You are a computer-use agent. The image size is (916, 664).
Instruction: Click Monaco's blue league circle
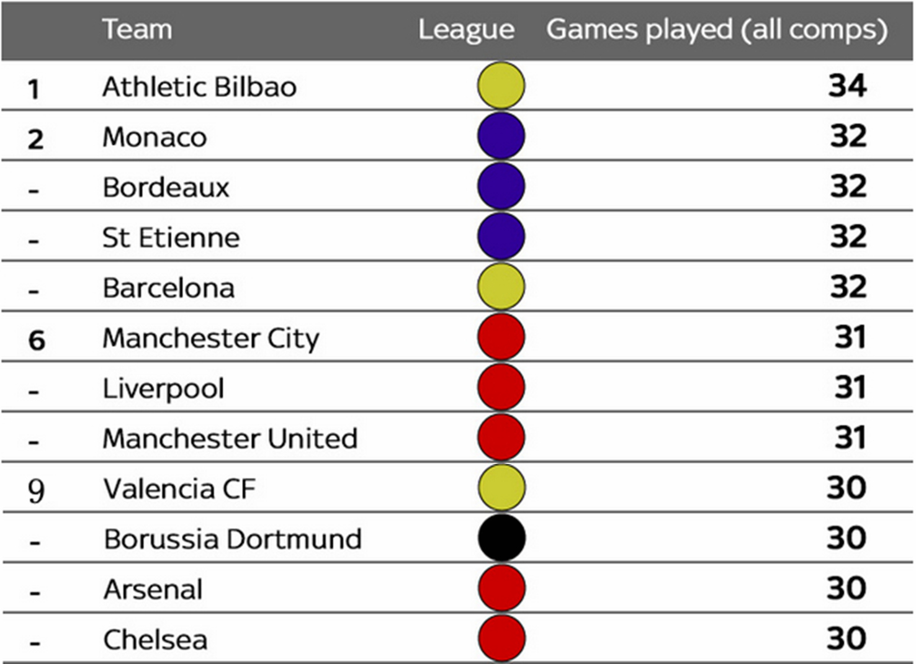pyautogui.click(x=501, y=136)
